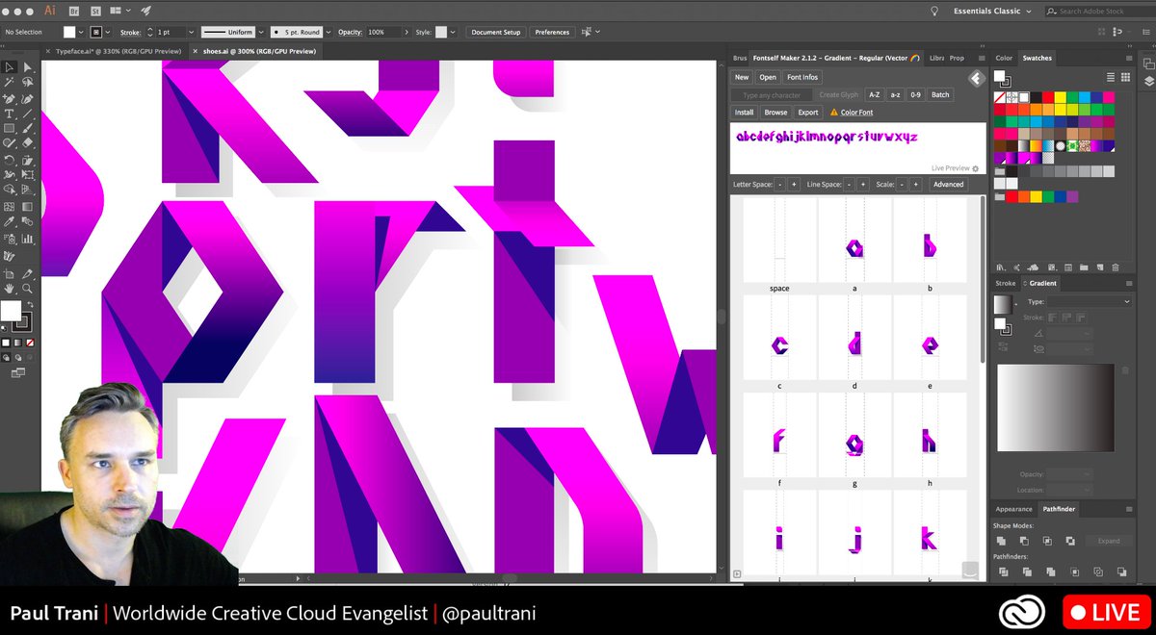1156x635 pixels.
Task: Open 5 pt. Round brush dropdown
Action: point(328,32)
